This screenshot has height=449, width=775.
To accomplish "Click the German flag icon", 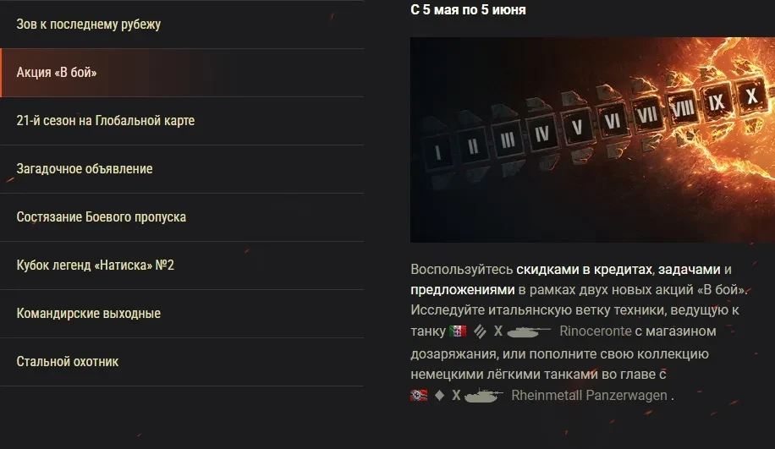I will (419, 395).
